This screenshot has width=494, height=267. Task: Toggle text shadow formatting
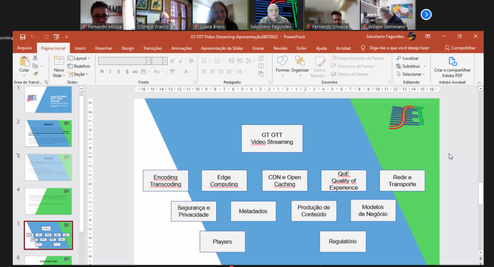pos(127,71)
